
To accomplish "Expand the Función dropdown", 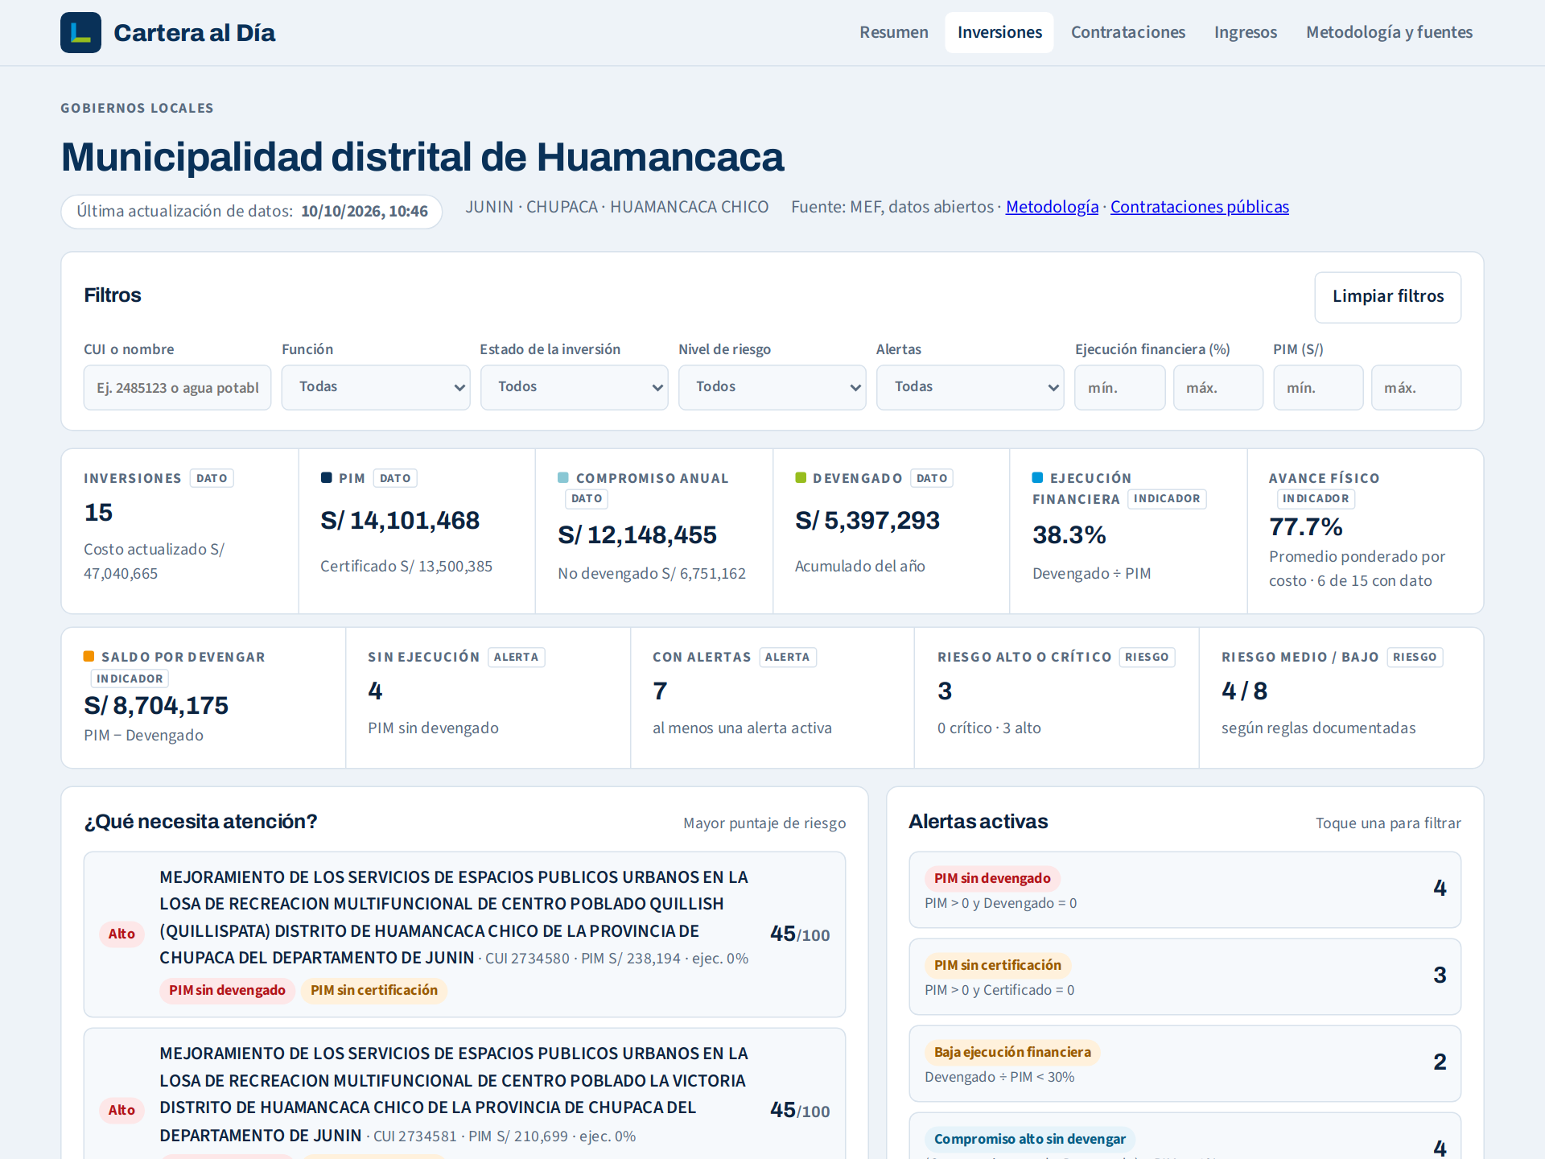I will 376,387.
